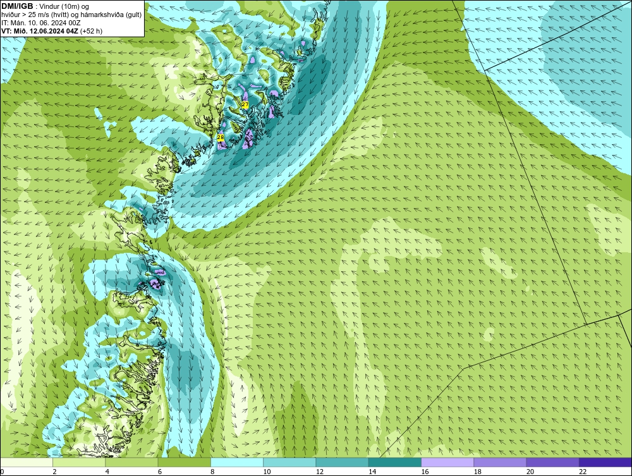Click the legend scale value 20
This screenshot has height=476, width=632.
coord(530,472)
